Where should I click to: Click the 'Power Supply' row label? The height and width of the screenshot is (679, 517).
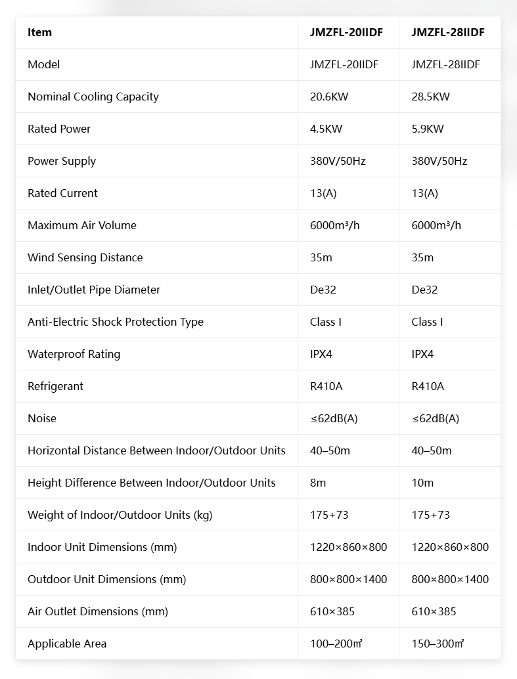click(62, 161)
